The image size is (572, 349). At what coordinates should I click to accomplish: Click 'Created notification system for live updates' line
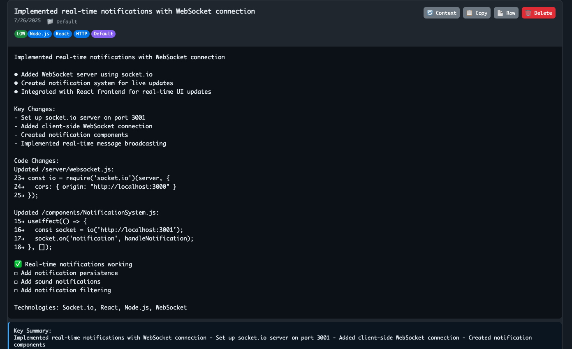click(x=94, y=83)
